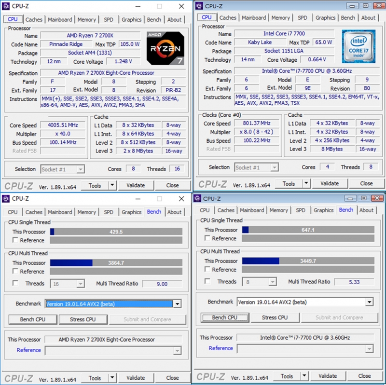The height and width of the screenshot is (385, 386).
Task: Minimize the Ryzen CPU tab window
Action: pos(138,6)
